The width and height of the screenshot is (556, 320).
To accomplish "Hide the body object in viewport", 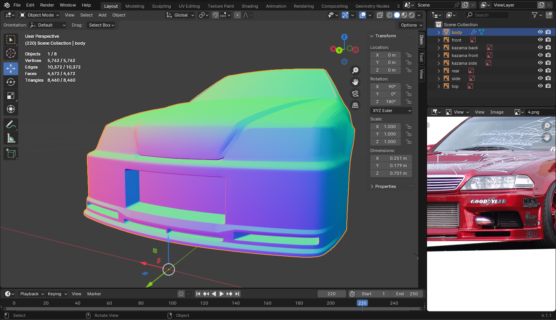I will (541, 32).
